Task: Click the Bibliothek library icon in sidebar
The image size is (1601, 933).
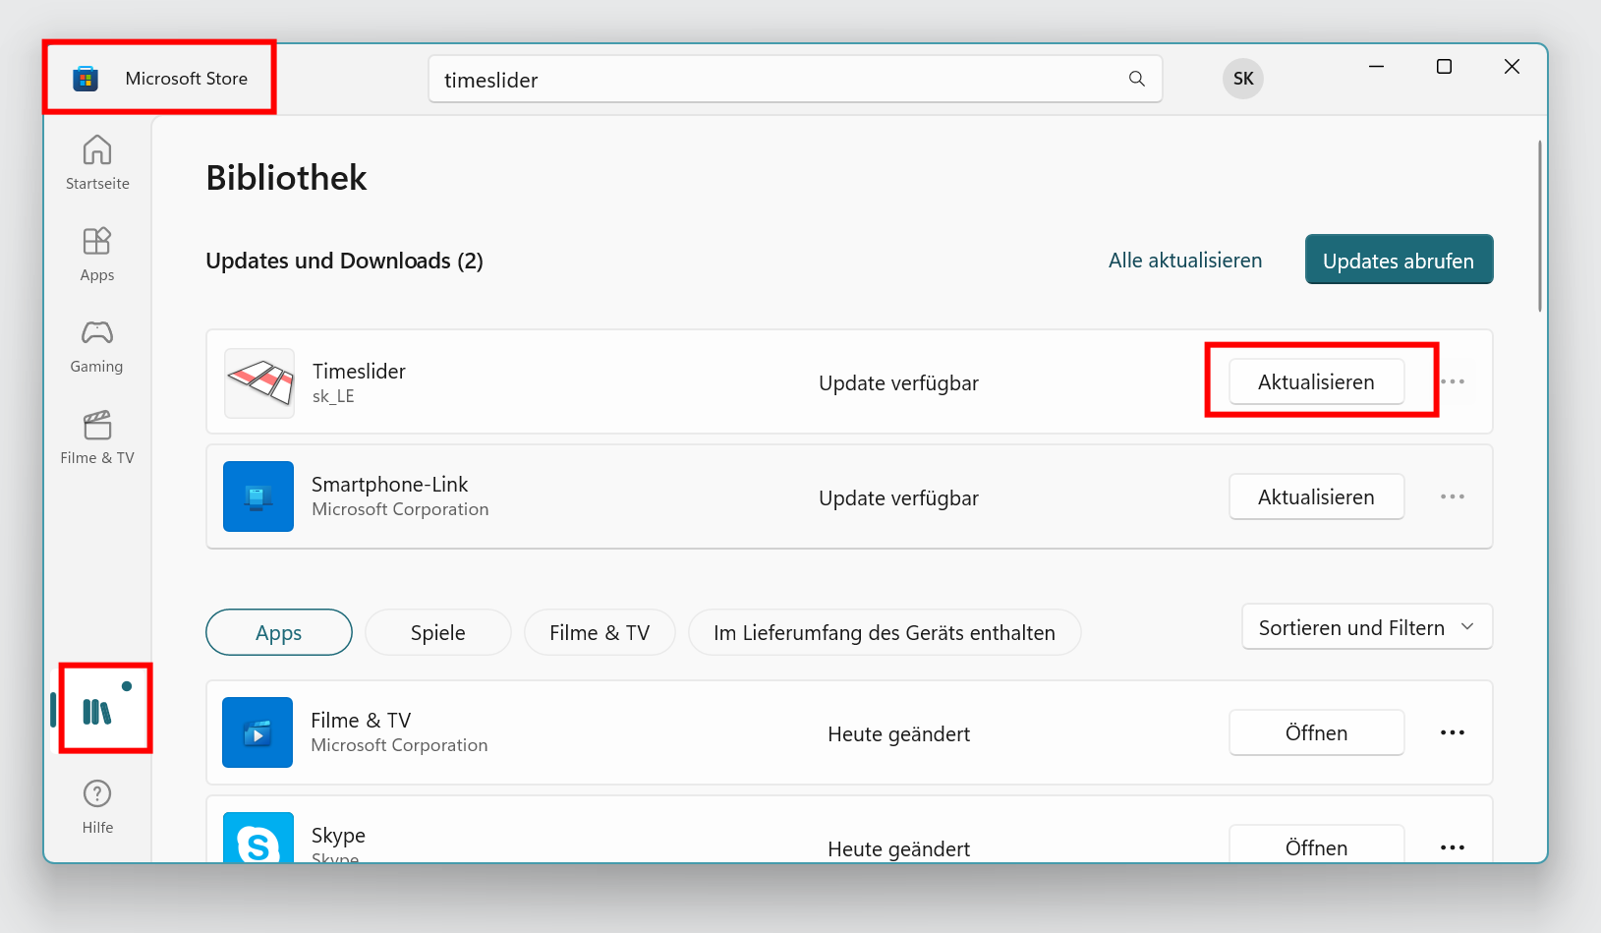Action: (97, 711)
